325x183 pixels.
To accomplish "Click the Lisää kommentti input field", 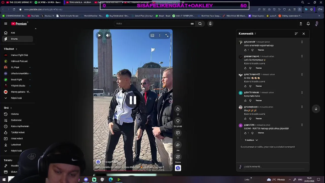I will click(274, 167).
